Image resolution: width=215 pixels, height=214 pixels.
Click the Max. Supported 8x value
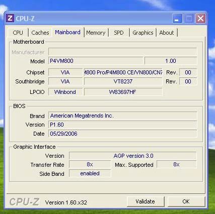pyautogui.click(x=177, y=165)
